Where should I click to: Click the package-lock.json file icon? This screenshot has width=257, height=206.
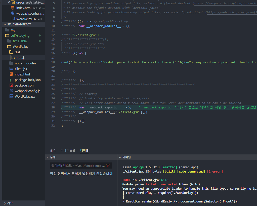pos(11,80)
